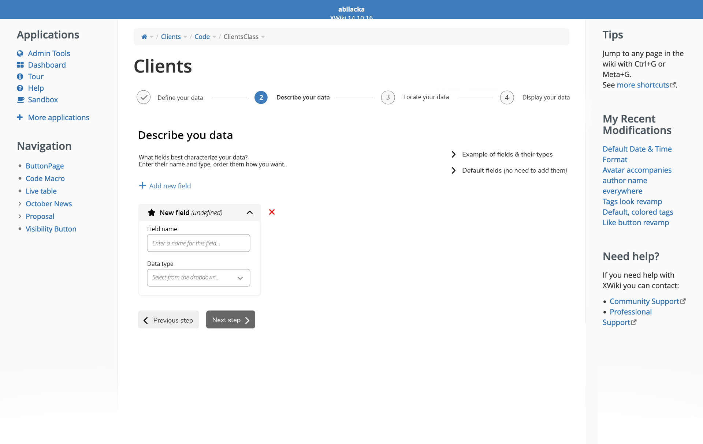
Task: Expand October News tree item
Action: click(x=20, y=204)
